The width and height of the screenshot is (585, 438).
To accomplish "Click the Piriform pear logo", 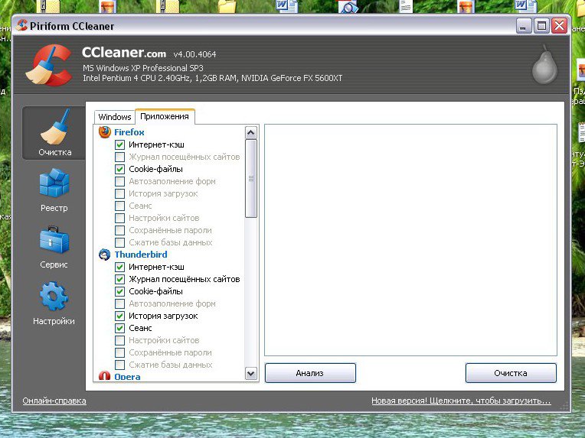I will tap(543, 67).
